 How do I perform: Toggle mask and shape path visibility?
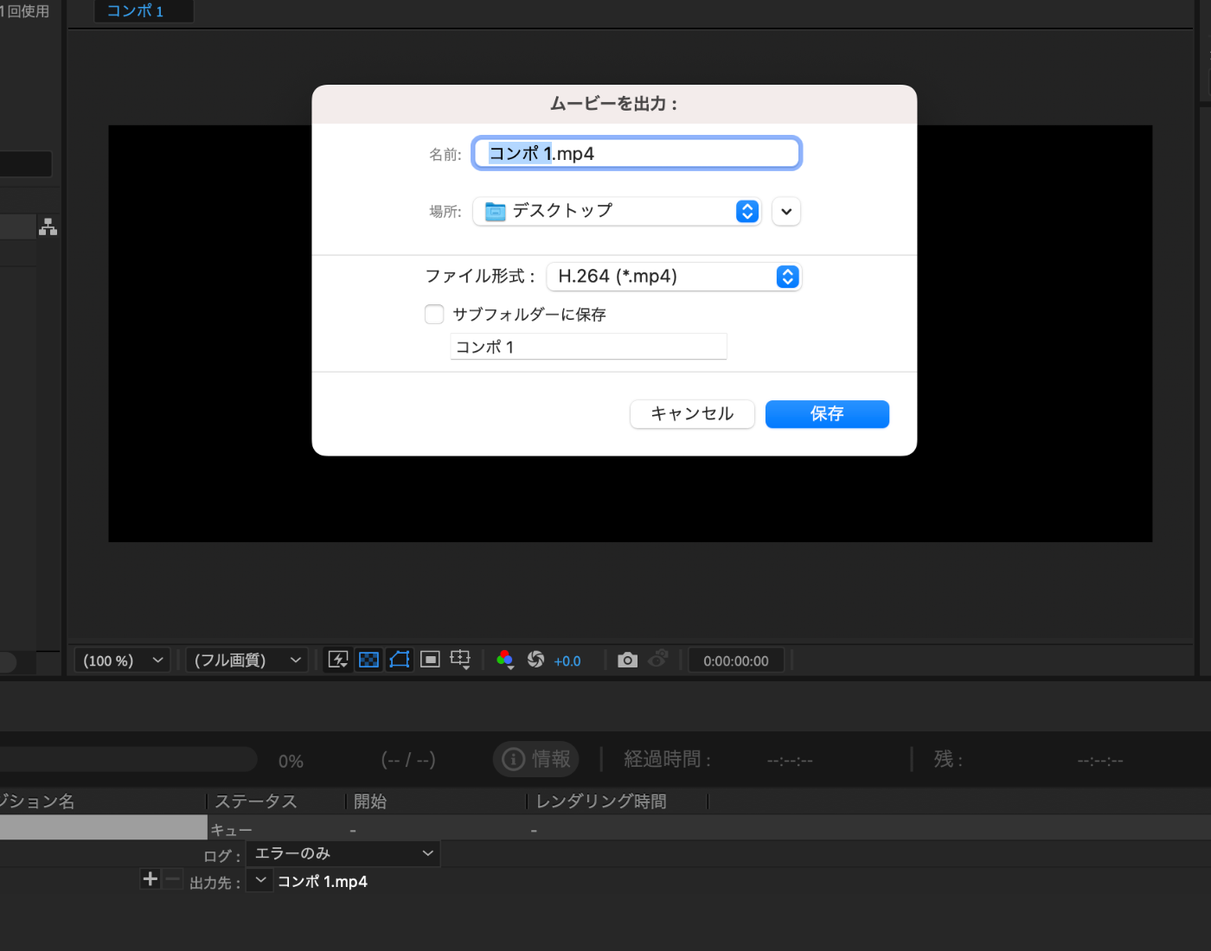(x=400, y=660)
